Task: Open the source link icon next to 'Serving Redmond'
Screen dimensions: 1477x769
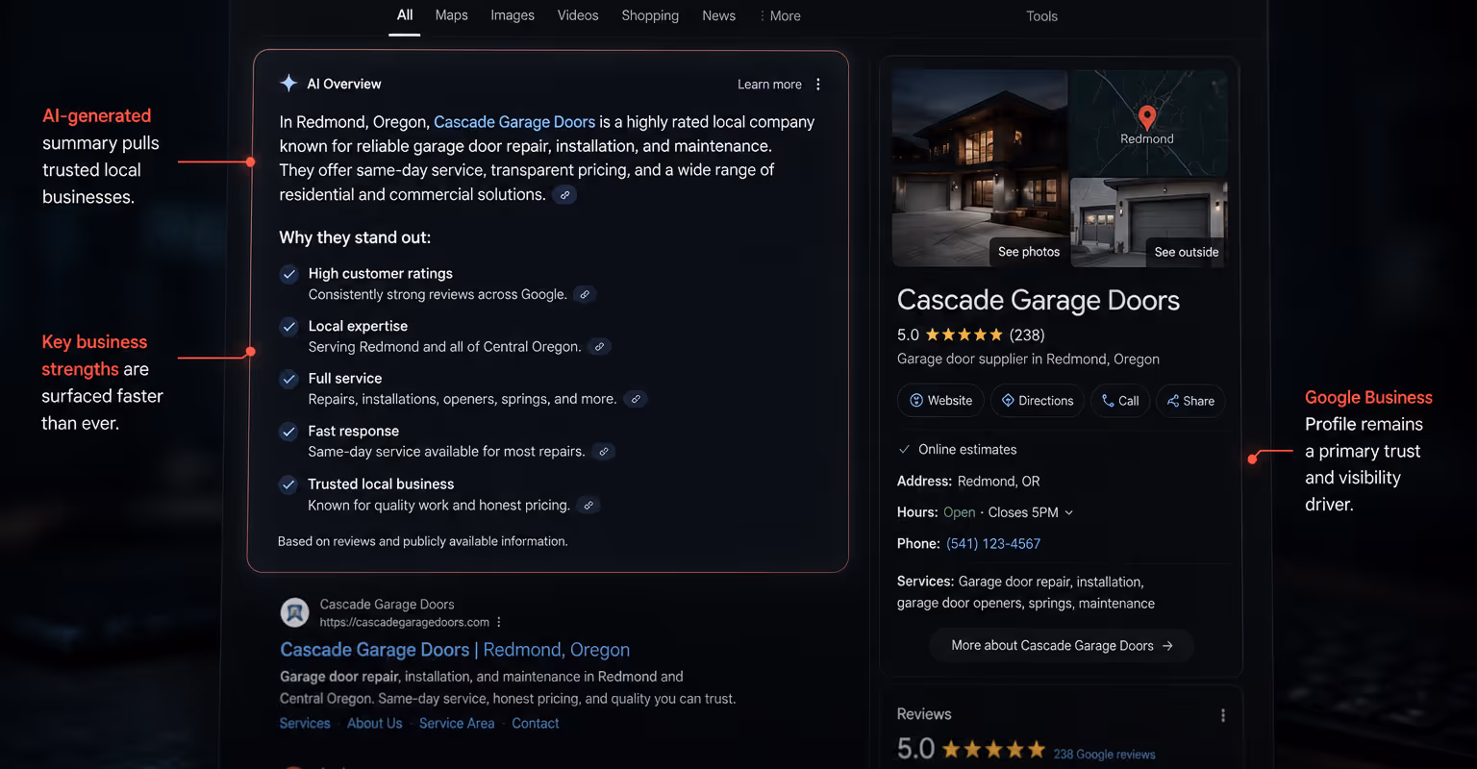Action: coord(599,347)
